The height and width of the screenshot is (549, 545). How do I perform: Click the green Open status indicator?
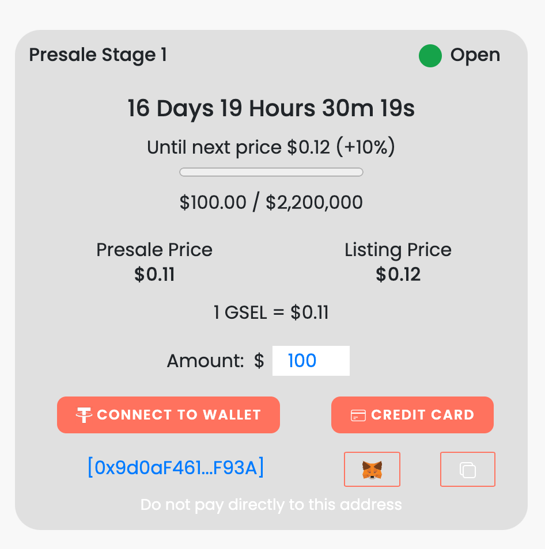430,56
